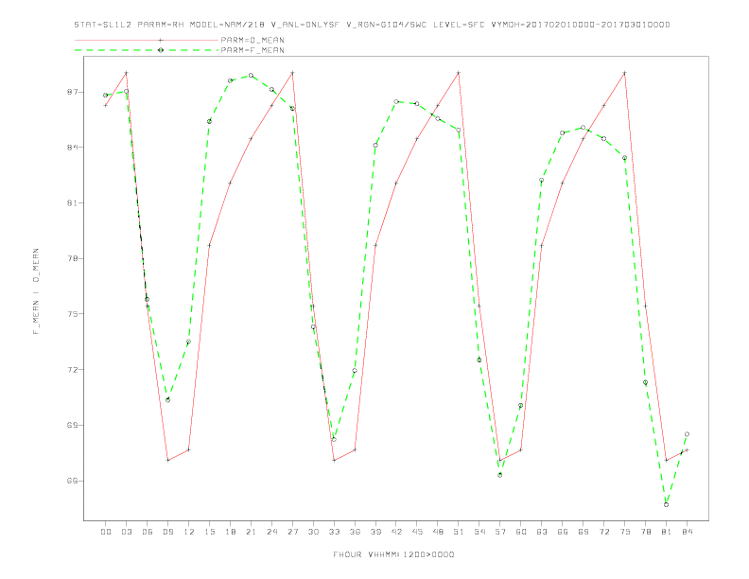Click y-axis tick value 87
Viewport: 749px width, 579px height.
[72, 92]
